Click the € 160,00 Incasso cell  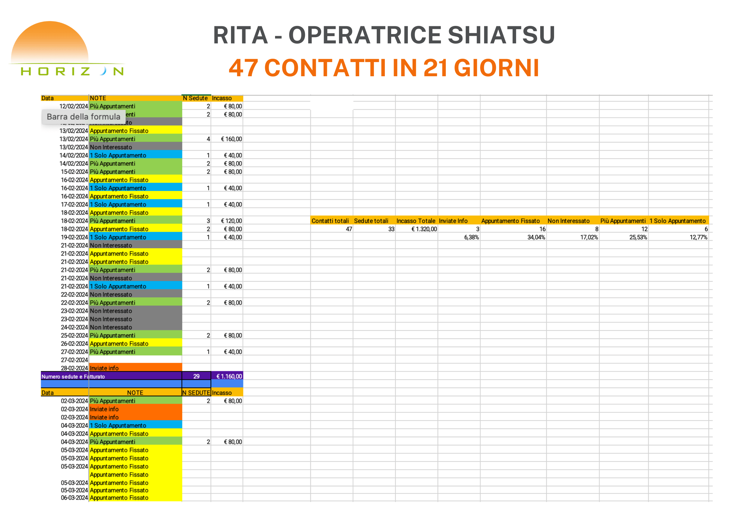(x=231, y=139)
